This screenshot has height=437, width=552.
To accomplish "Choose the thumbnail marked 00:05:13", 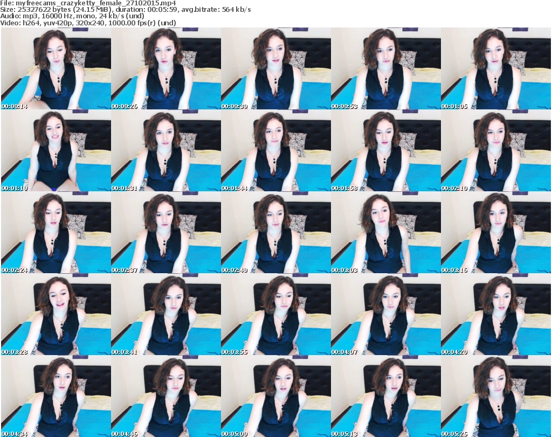I will tap(386, 396).
